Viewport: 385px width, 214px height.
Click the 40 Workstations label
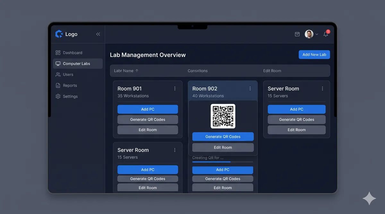pyautogui.click(x=208, y=96)
